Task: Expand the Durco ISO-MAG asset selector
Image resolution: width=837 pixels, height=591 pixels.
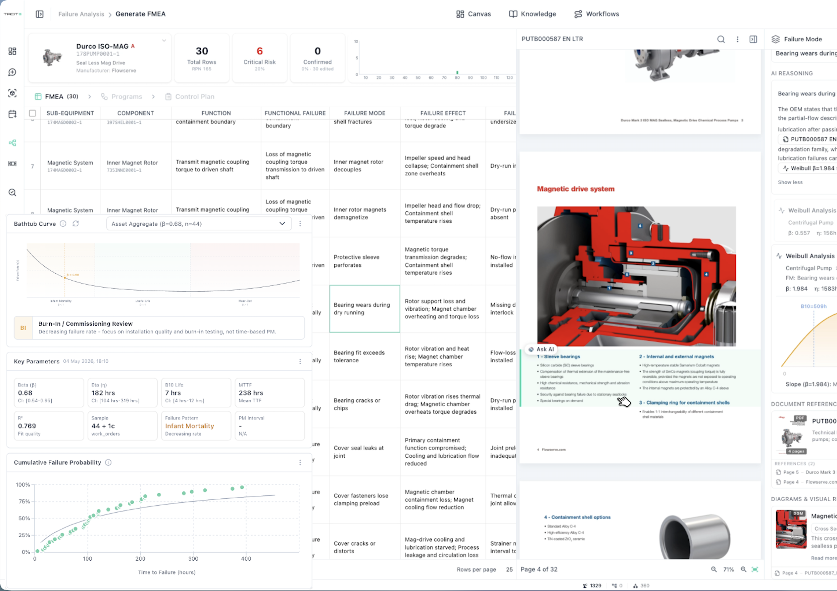Action: click(164, 40)
